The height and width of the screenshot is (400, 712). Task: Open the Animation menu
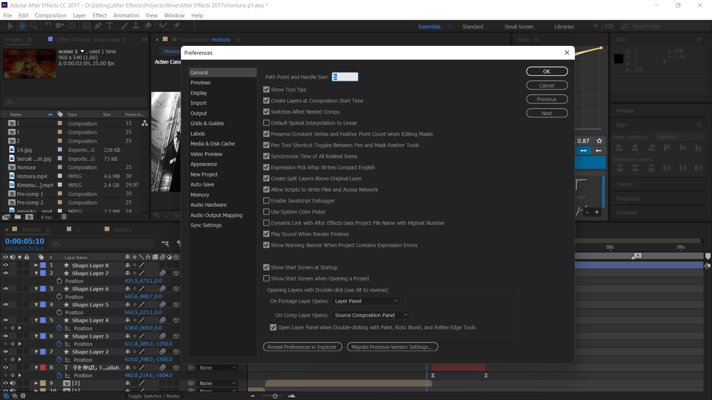click(x=126, y=15)
